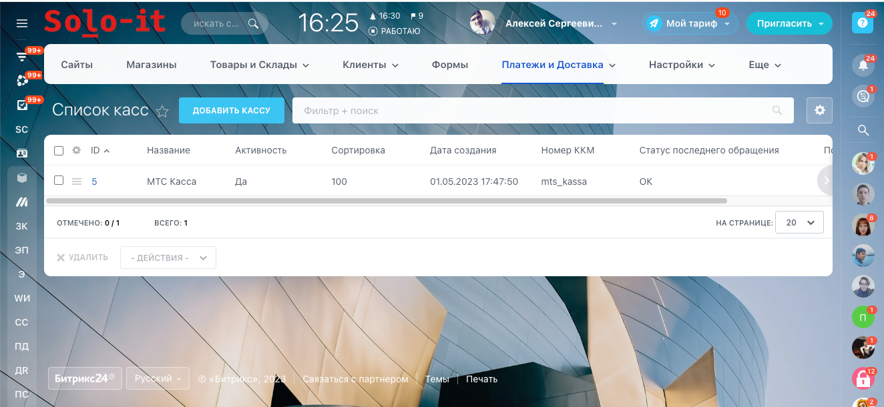Click the 16:25 clock display

point(328,23)
